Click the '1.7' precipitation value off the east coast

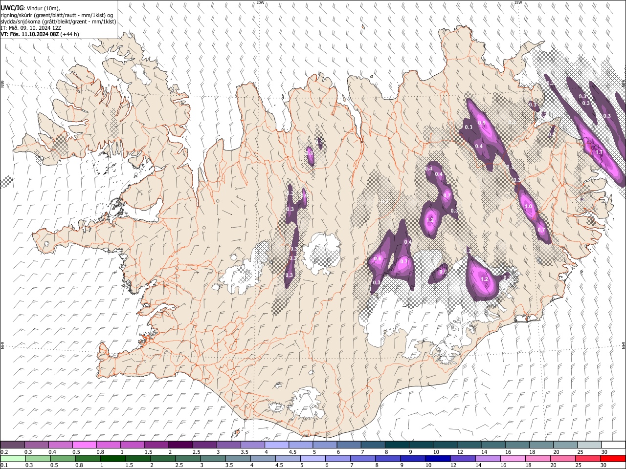(x=599, y=152)
